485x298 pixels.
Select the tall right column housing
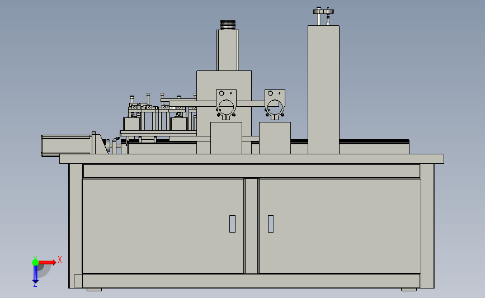click(323, 89)
